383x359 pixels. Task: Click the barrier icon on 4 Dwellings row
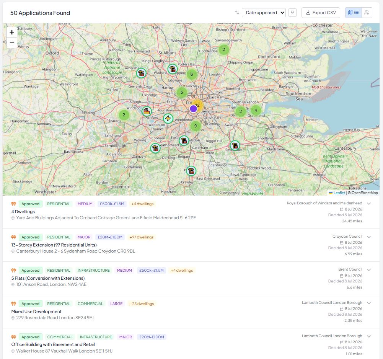(13, 204)
